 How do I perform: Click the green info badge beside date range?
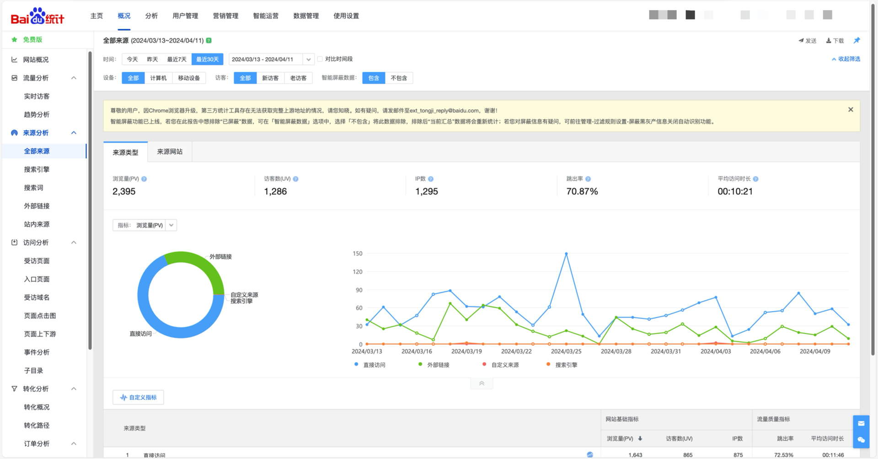(209, 41)
